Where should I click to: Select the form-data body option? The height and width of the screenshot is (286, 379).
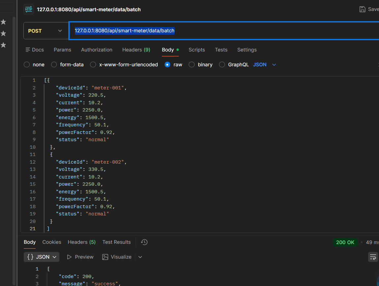tap(54, 65)
